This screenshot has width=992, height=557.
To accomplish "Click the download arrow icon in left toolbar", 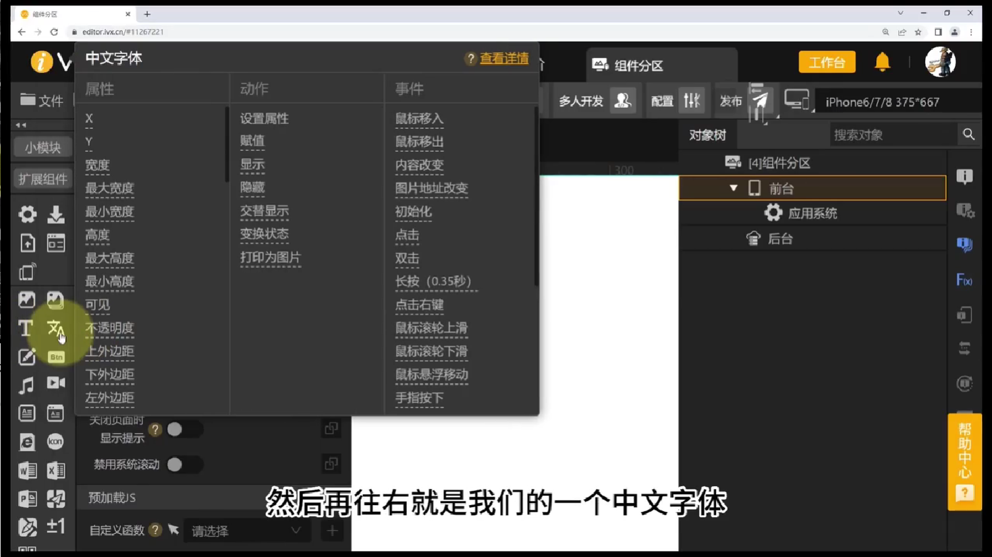I will [x=56, y=214].
